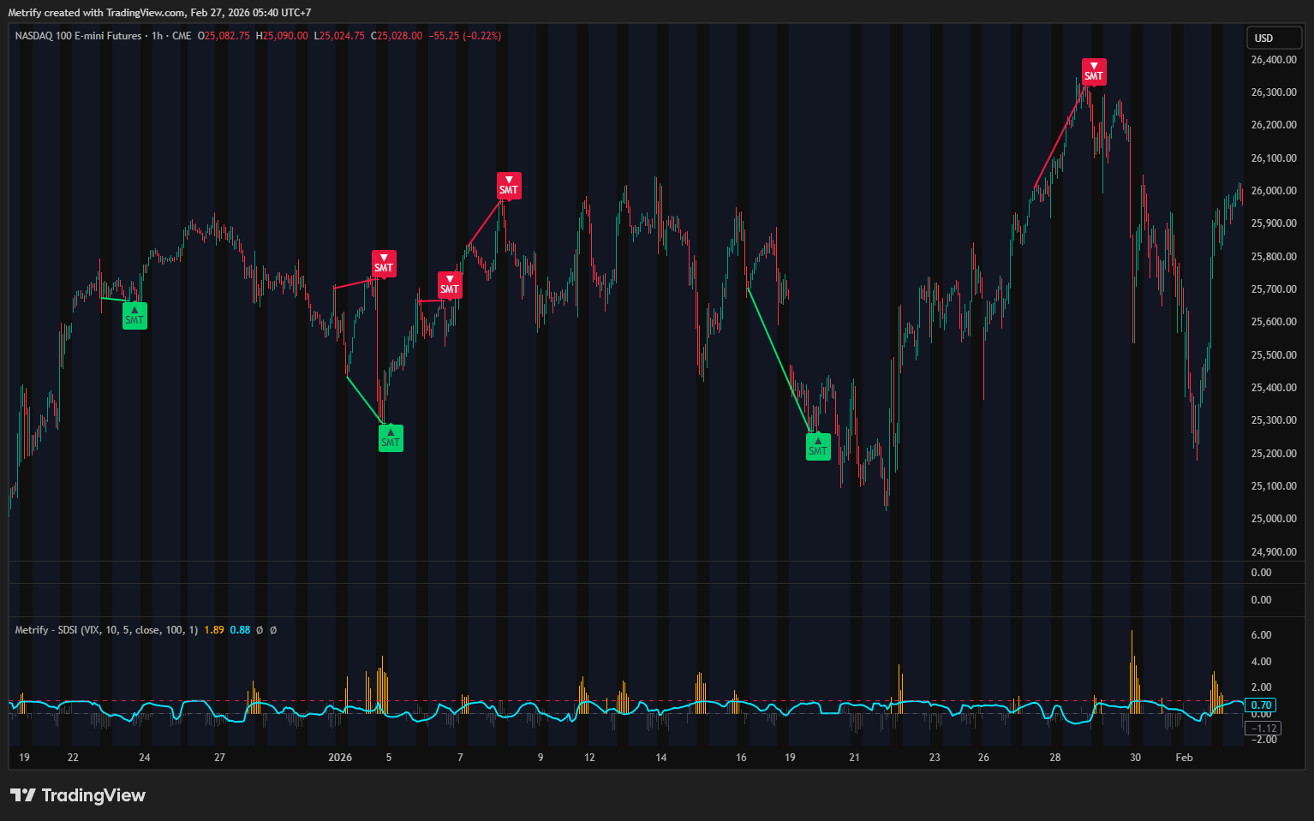The height and width of the screenshot is (821, 1314).
Task: Click the 27 date label on the time axis
Action: (219, 758)
